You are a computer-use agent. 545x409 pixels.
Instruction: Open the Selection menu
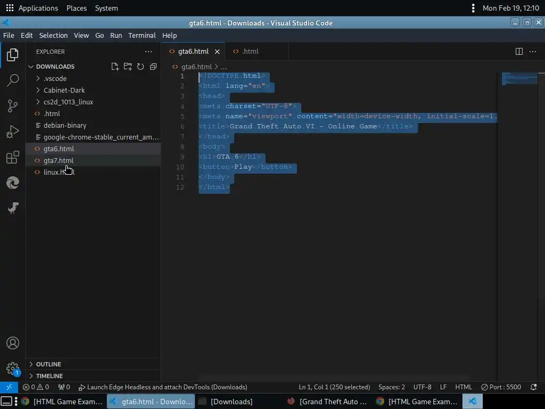pos(53,36)
